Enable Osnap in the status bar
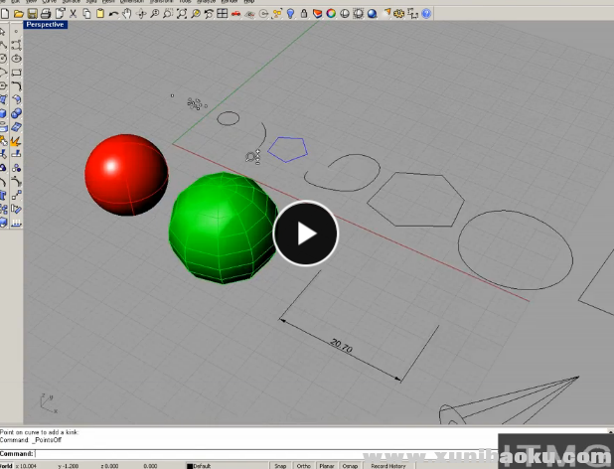The width and height of the screenshot is (614, 469). [350, 465]
